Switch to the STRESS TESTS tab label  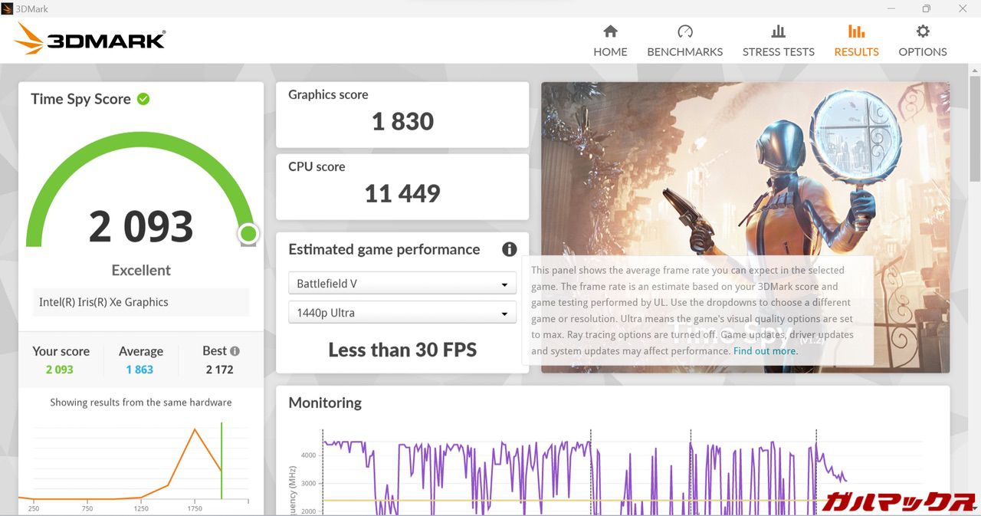pyautogui.click(x=778, y=52)
